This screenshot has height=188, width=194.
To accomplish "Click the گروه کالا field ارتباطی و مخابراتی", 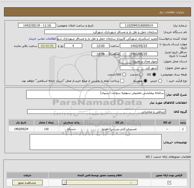I will click(x=96, y=112).
